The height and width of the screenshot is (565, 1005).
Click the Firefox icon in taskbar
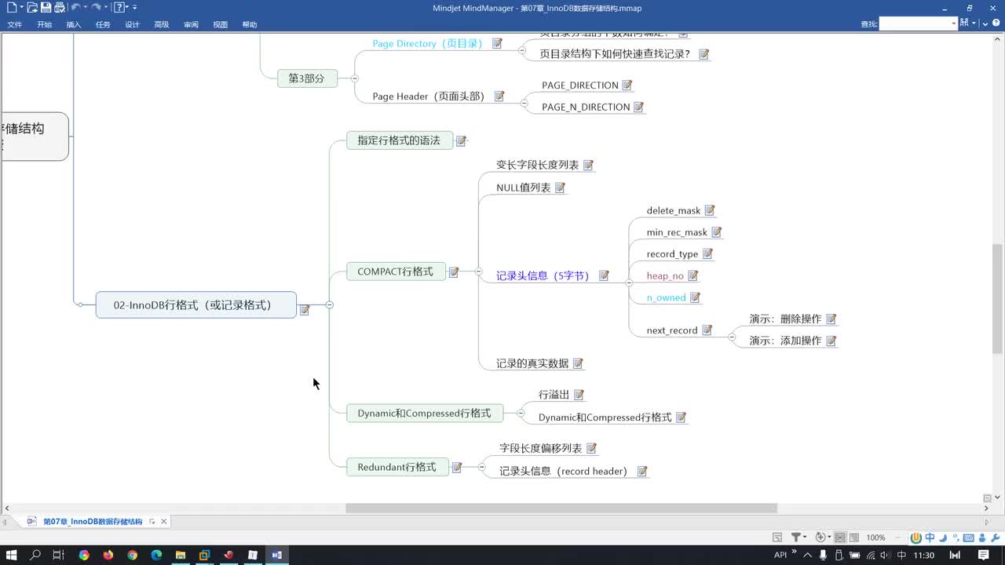(x=108, y=555)
